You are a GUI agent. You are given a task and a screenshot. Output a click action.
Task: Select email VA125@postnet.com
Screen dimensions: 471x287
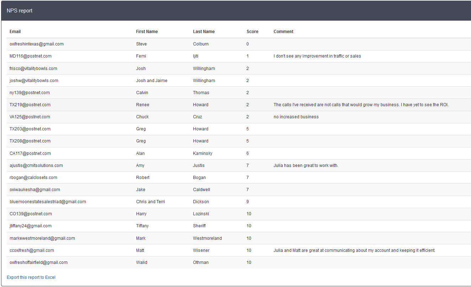click(x=30, y=117)
